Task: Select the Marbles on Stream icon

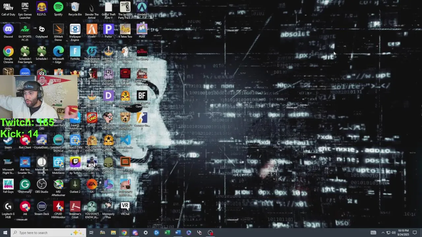Action: click(x=42, y=165)
